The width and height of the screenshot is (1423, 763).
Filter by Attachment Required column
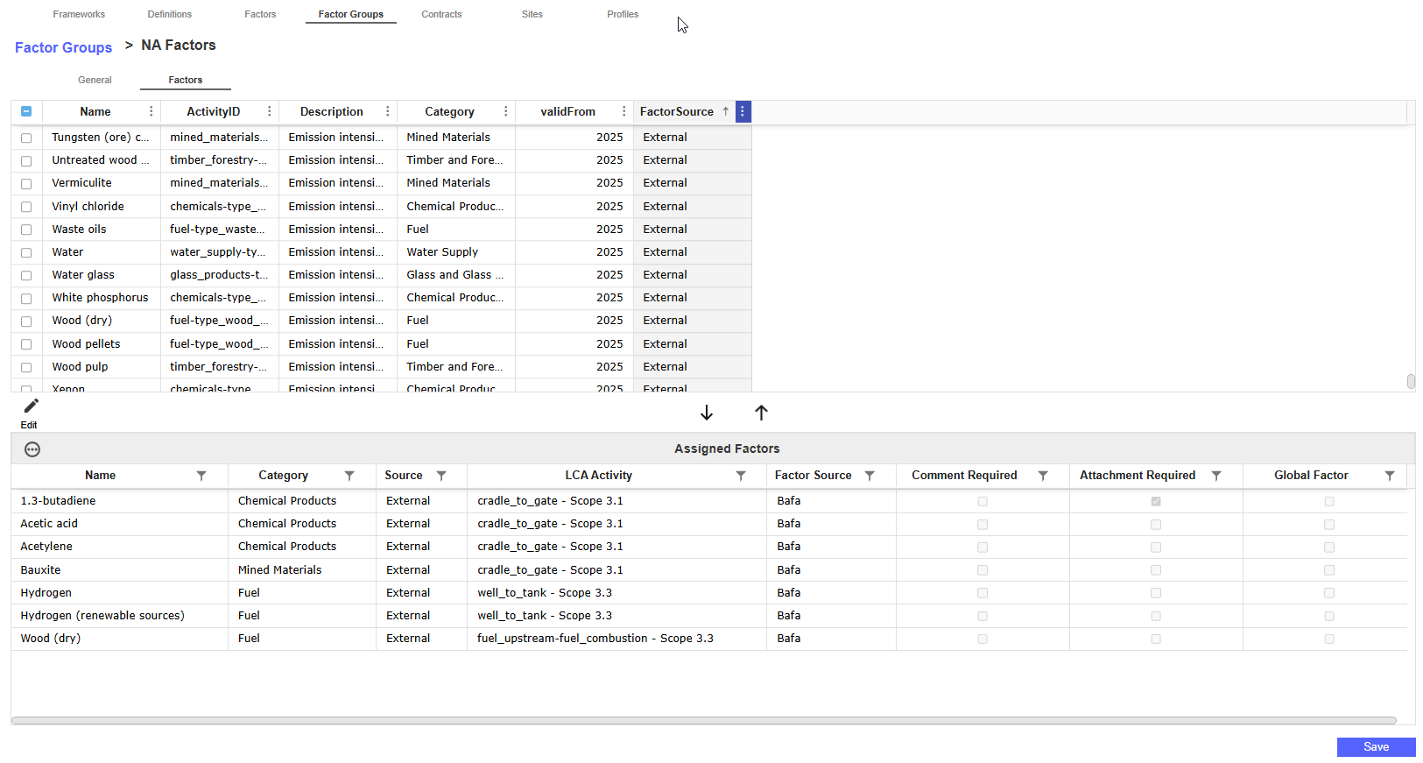(x=1216, y=476)
